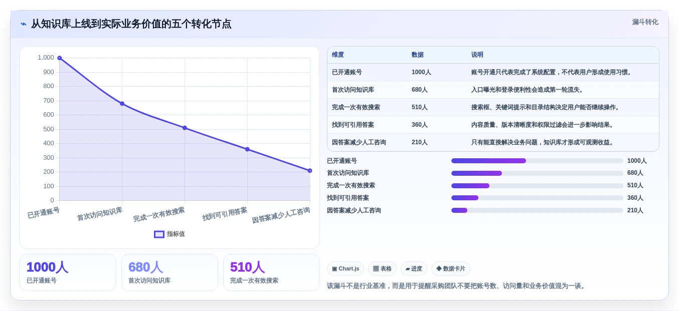Click the chart point for 因答案减少人工咨询
The height and width of the screenshot is (311, 679).
pyautogui.click(x=310, y=171)
